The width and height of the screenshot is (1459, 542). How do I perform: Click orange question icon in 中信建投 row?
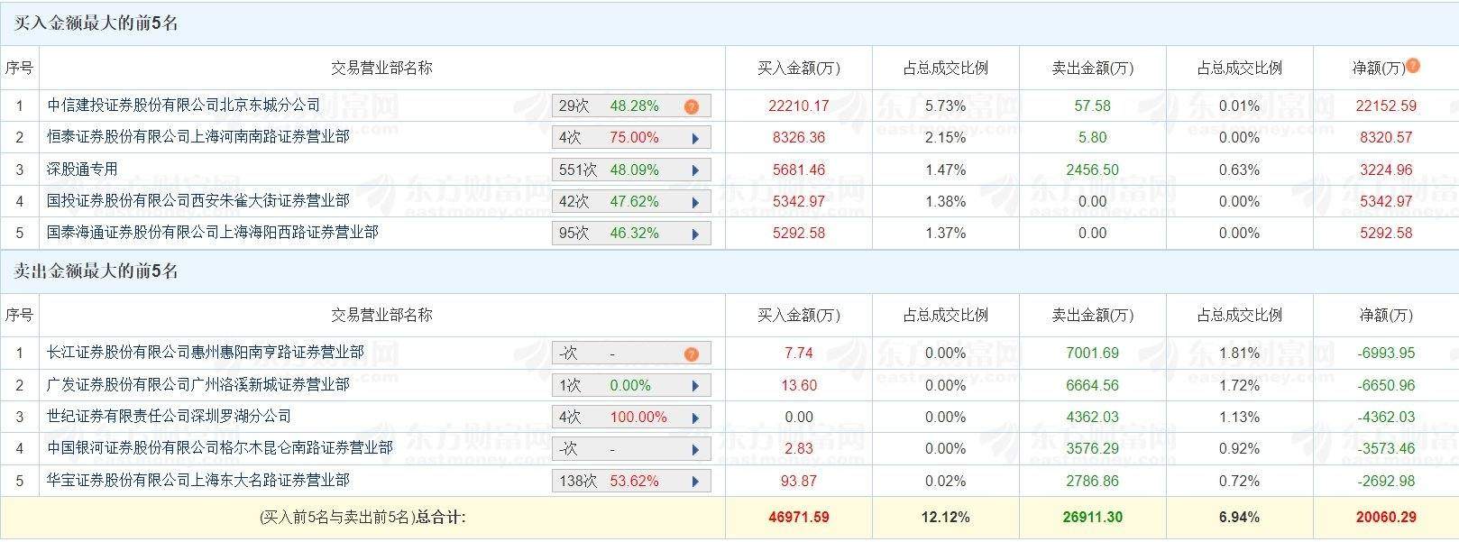tap(692, 106)
